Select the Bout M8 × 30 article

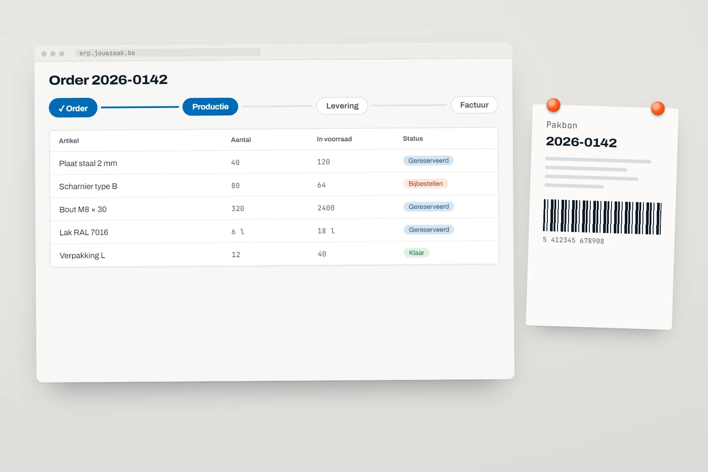pyautogui.click(x=83, y=209)
